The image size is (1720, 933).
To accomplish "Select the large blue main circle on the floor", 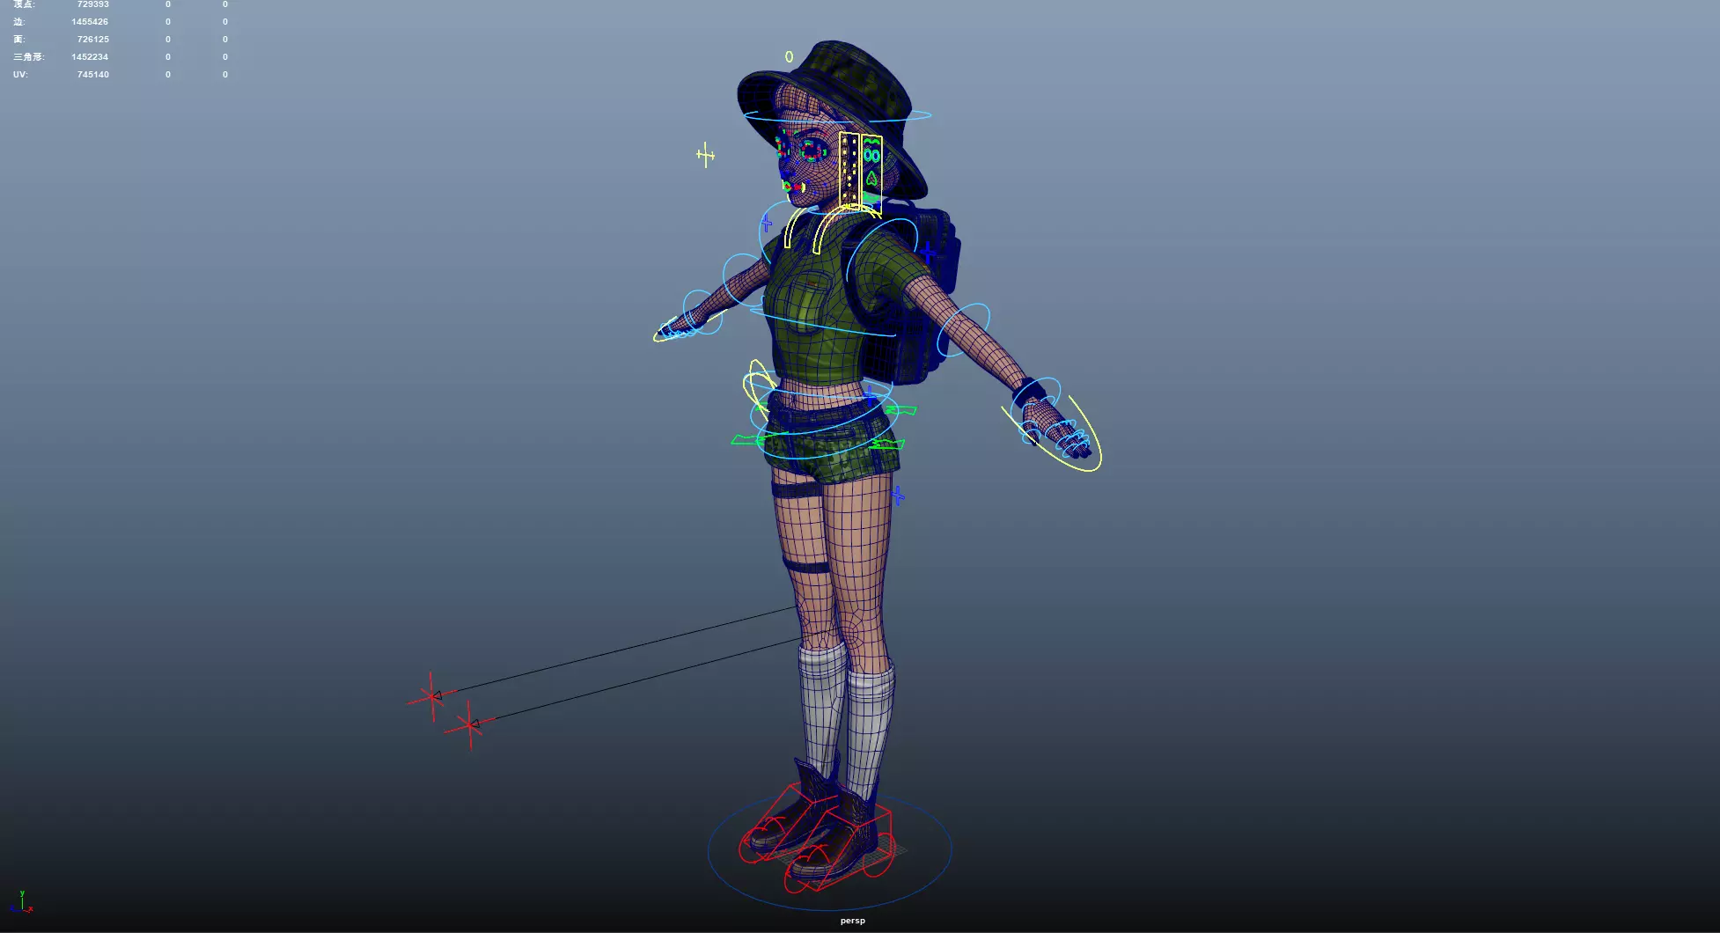I will pyautogui.click(x=829, y=851).
